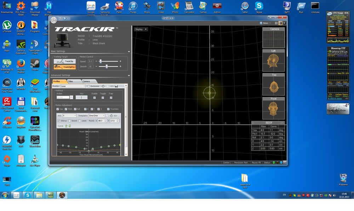The width and height of the screenshot is (354, 211).
Task: Select the left layout icon beside News
Action: point(276,23)
